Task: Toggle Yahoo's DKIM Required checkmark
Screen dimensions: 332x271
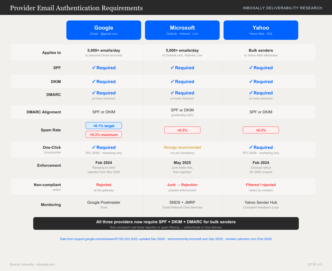Action: tap(251, 82)
